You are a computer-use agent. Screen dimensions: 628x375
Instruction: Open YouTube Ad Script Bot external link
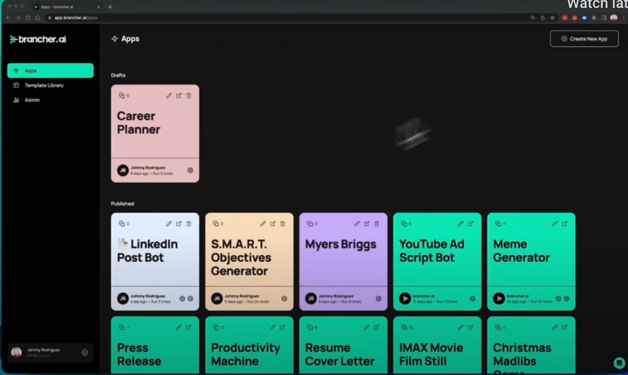click(x=470, y=224)
